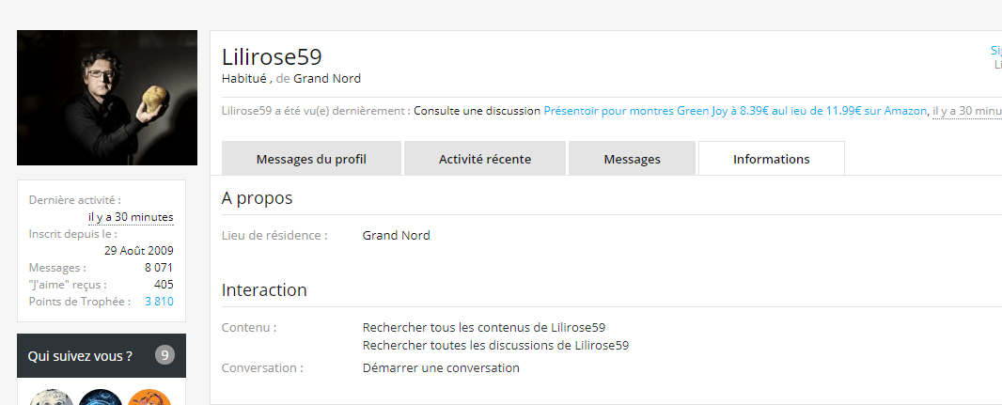Click Rechercher tous les contenus de Lilirose59
Screen dimensions: 1002x405
(483, 328)
